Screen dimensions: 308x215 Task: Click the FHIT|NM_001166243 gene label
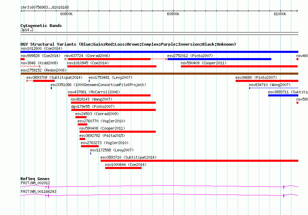(x=38, y=191)
